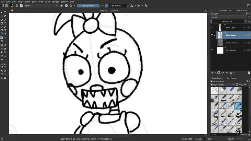Hide Paint Layer 1 with its eye icon

pyautogui.click(x=212, y=35)
